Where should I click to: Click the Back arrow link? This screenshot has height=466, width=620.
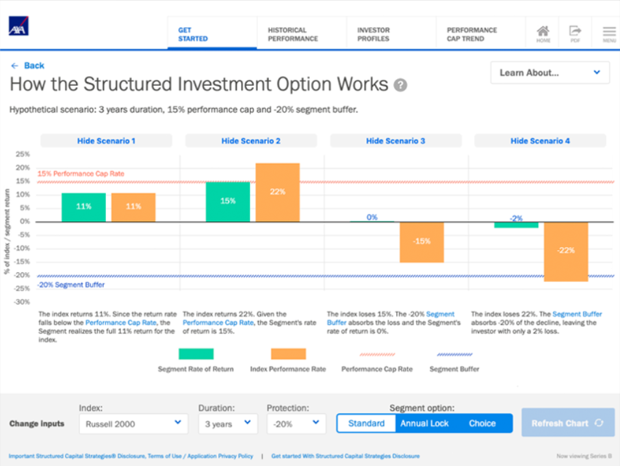(28, 66)
